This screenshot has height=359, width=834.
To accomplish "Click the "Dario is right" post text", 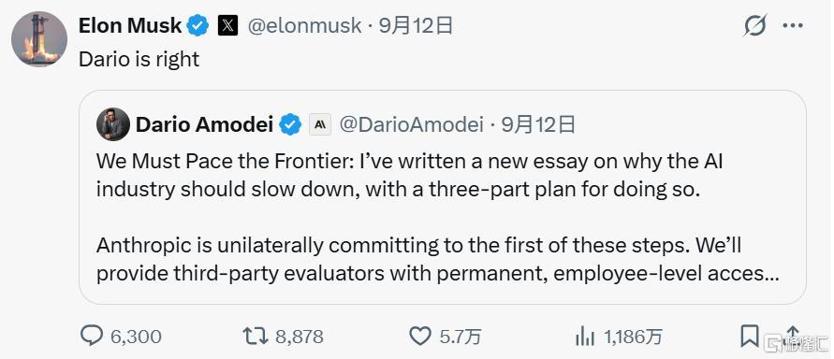I will 139,59.
